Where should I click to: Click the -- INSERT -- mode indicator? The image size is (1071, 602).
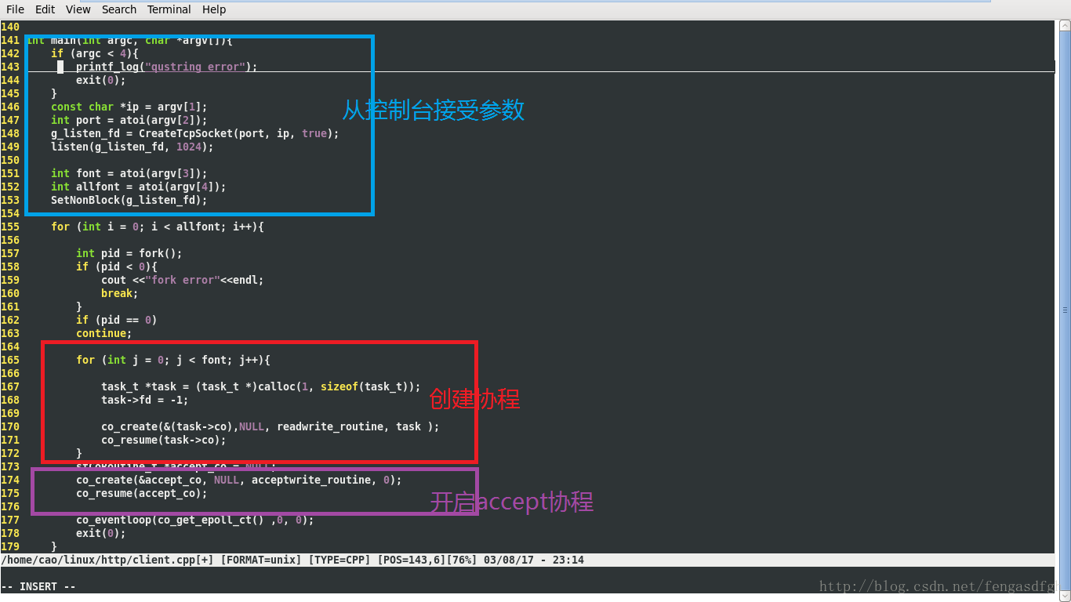(38, 587)
